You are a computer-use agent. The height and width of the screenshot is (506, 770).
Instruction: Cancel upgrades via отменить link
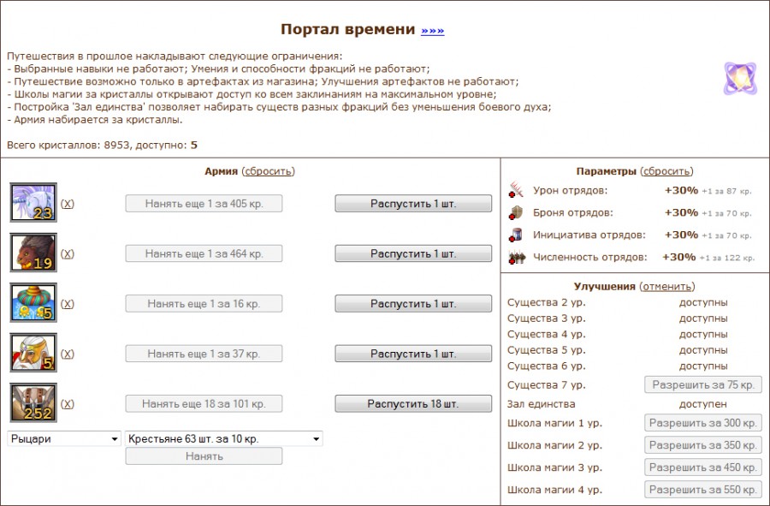coord(667,287)
